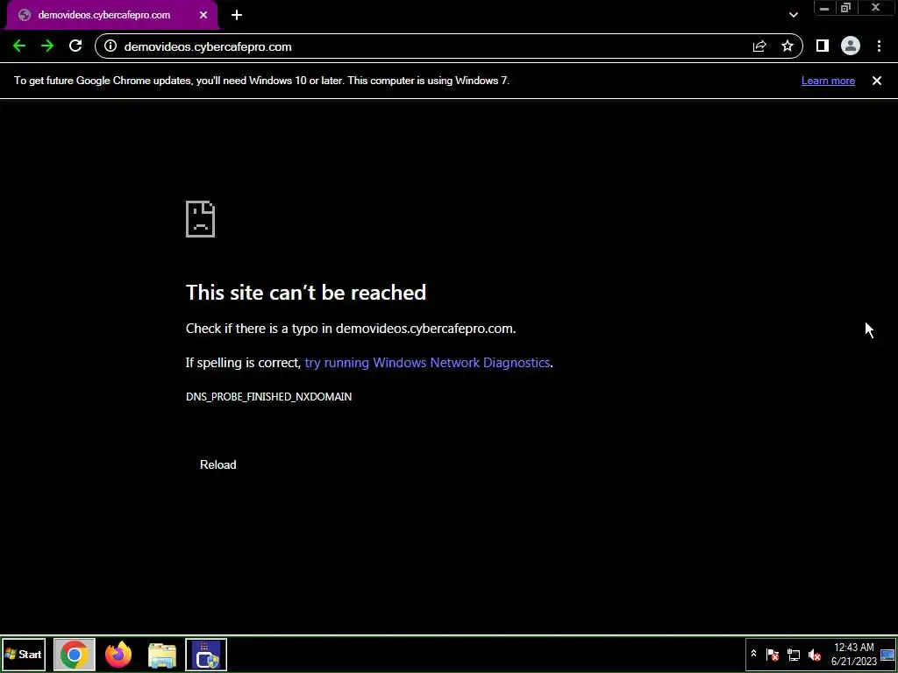Image resolution: width=898 pixels, height=673 pixels.
Task: Reload the page with toolbar refresh icon
Action: pyautogui.click(x=75, y=46)
